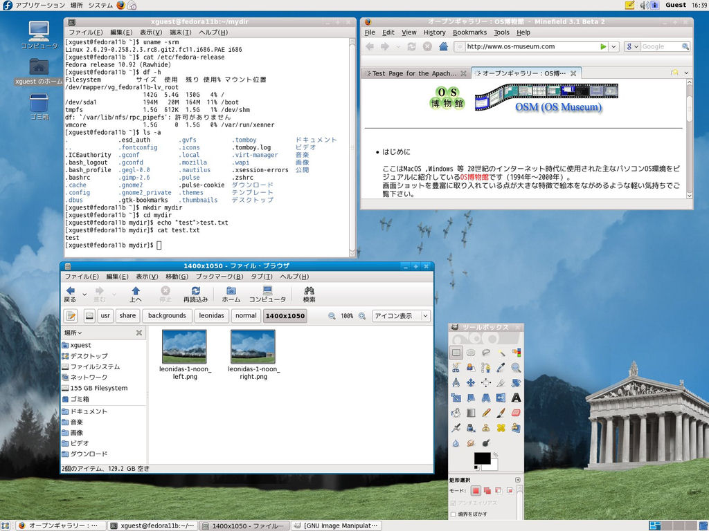Select the Bucket Fill tool
Image resolution: width=709 pixels, height=531 pixels.
click(456, 413)
